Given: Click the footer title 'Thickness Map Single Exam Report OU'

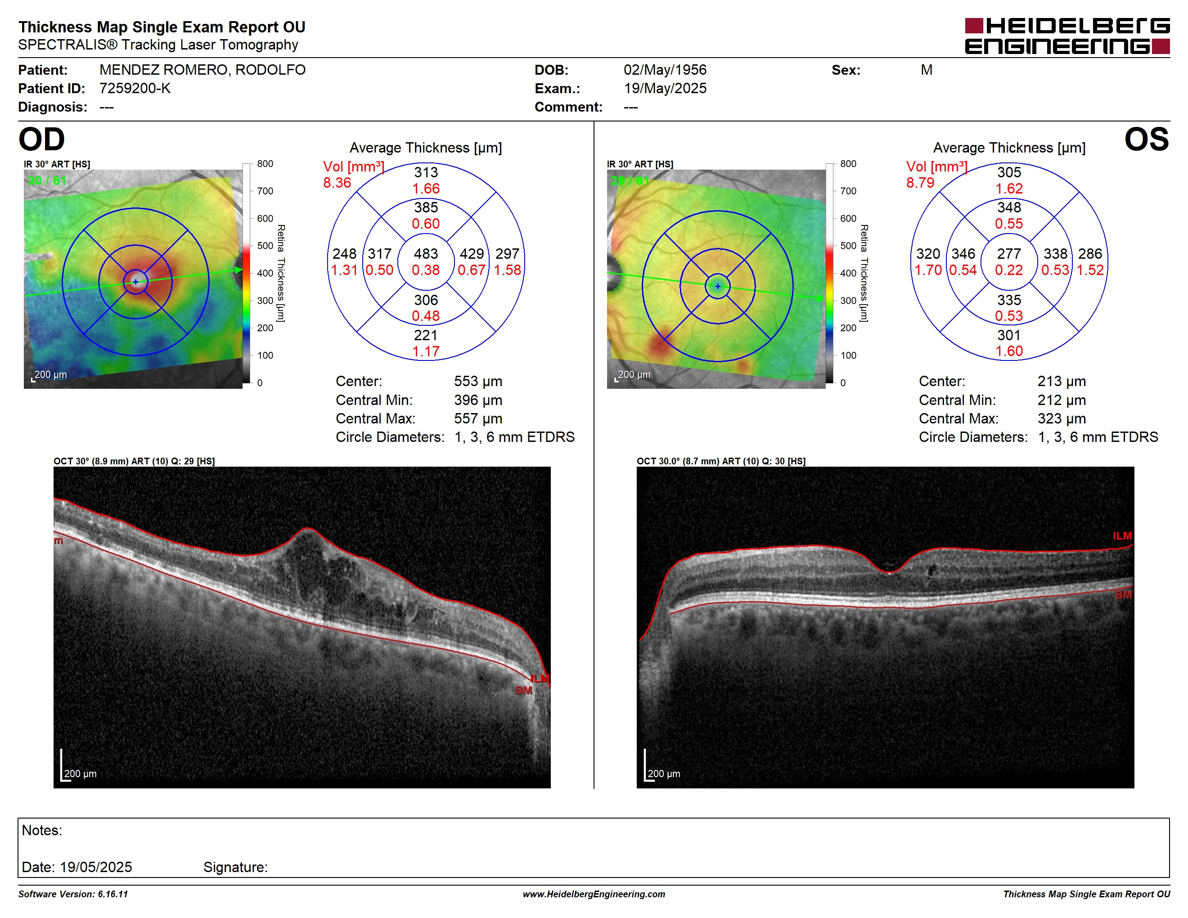Looking at the screenshot, I should [1086, 894].
